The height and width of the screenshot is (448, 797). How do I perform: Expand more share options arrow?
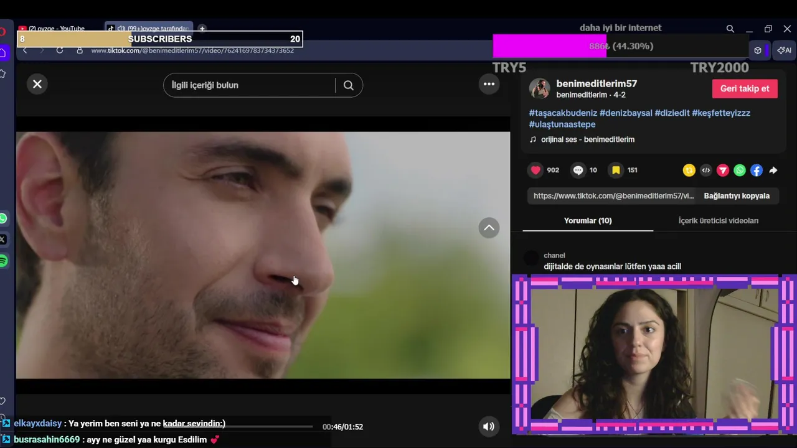pos(773,170)
